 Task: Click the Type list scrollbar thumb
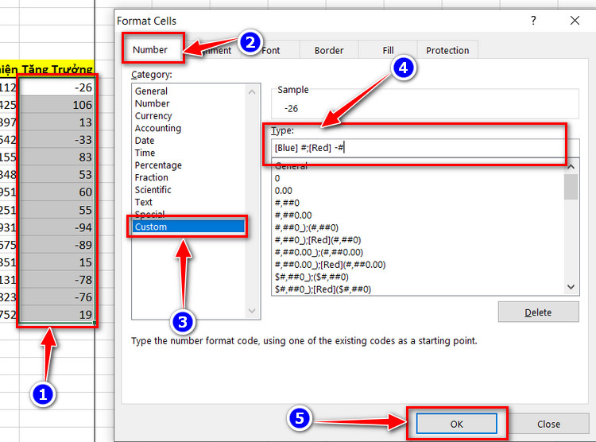click(x=571, y=187)
